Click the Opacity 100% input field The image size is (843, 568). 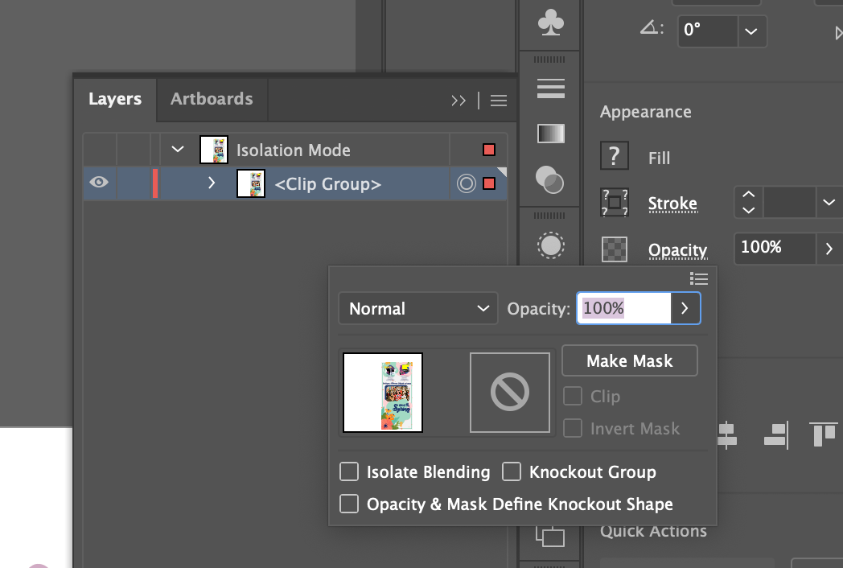(x=623, y=308)
